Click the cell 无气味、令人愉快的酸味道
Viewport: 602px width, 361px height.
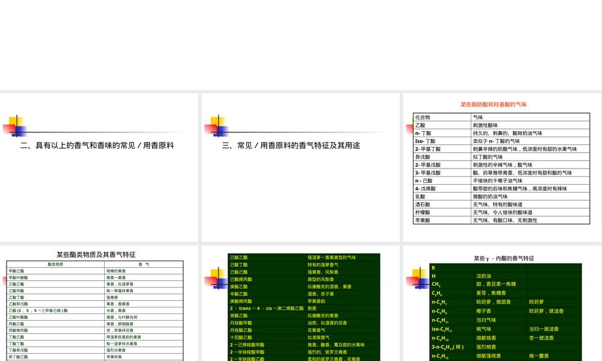[x=530, y=212]
